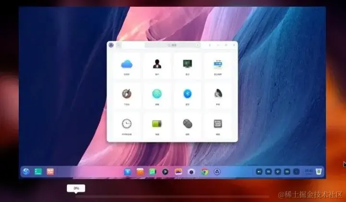Go back using the title bar arrow

(119, 45)
